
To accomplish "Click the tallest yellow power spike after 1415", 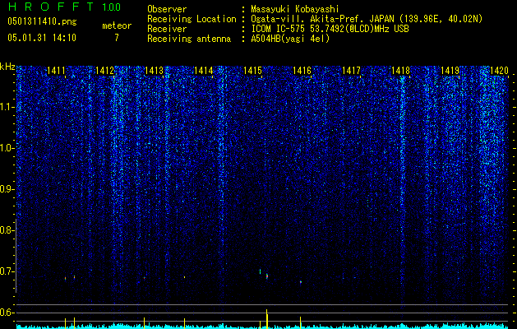I will [x=267, y=319].
